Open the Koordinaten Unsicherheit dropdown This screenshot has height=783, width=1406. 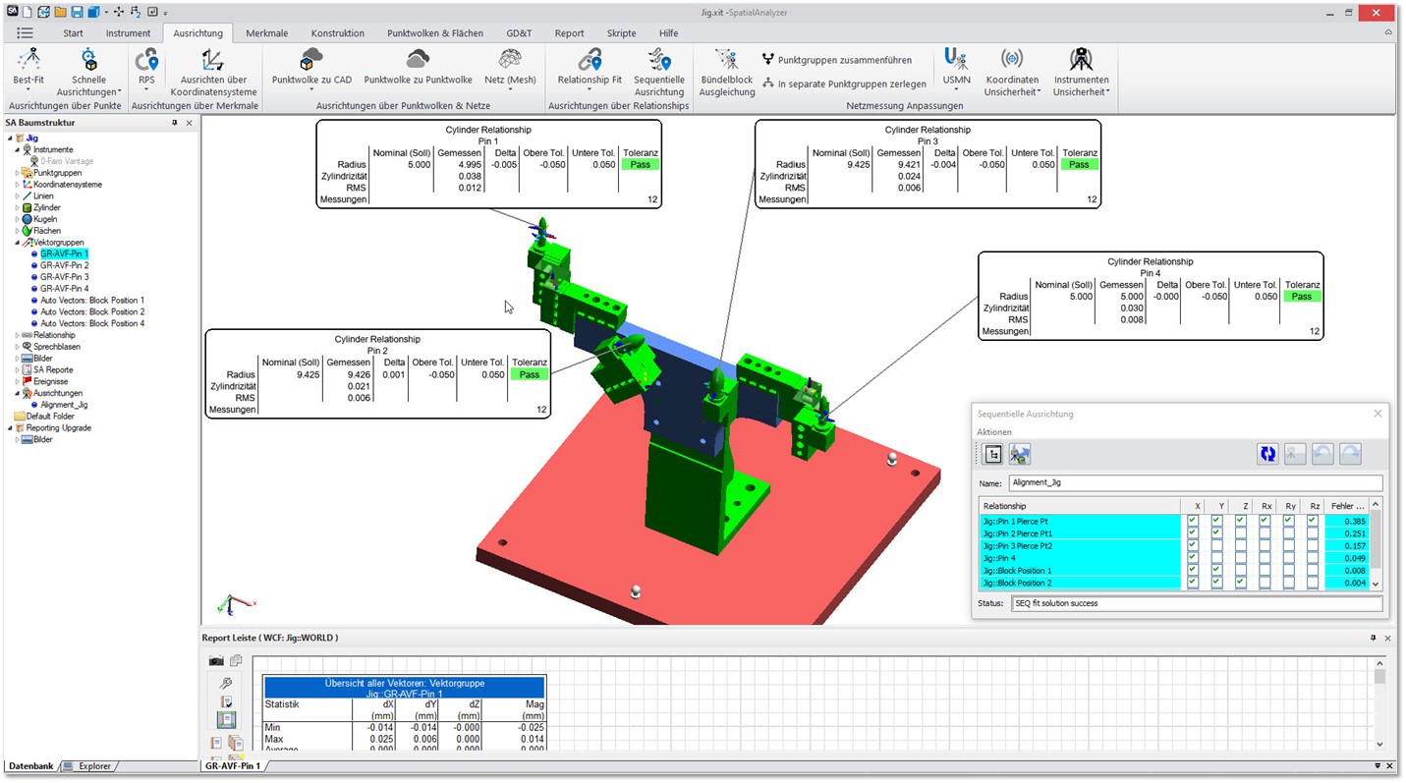pyautogui.click(x=1012, y=67)
